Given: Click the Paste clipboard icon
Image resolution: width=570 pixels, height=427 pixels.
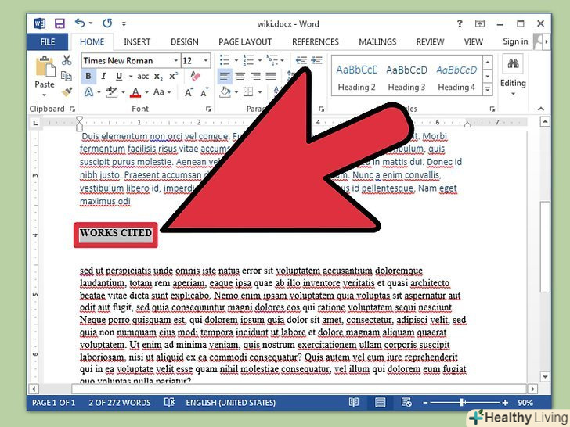Looking at the screenshot, I should 45,67.
